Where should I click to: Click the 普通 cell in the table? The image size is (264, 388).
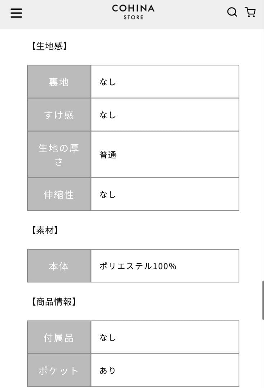point(107,154)
